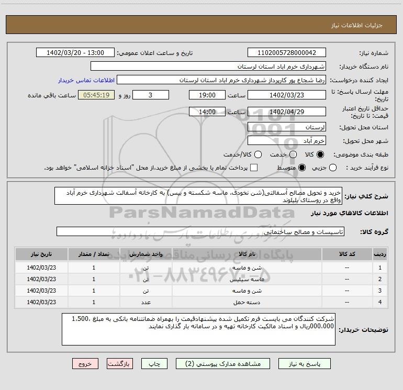Screen dimensions: 403x390
Task: Tick the اسناد خزانه اسلامی payment checkbox
Action: pyautogui.click(x=254, y=168)
